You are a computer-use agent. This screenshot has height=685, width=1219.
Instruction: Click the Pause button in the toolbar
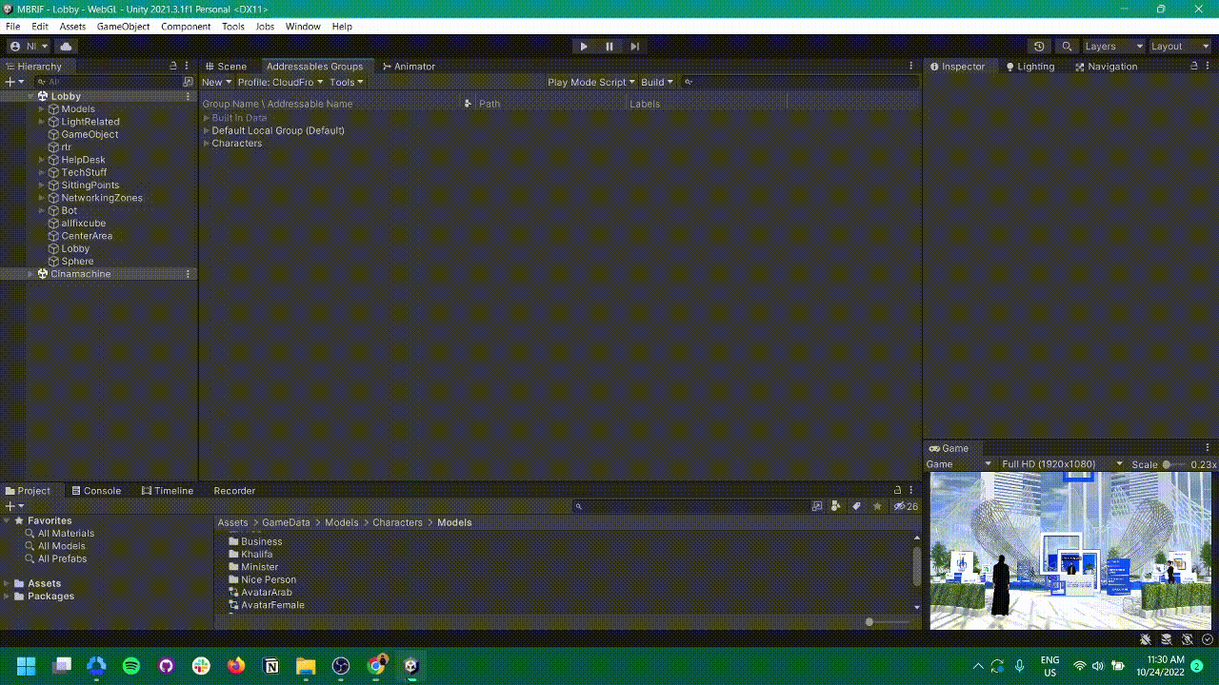point(609,47)
